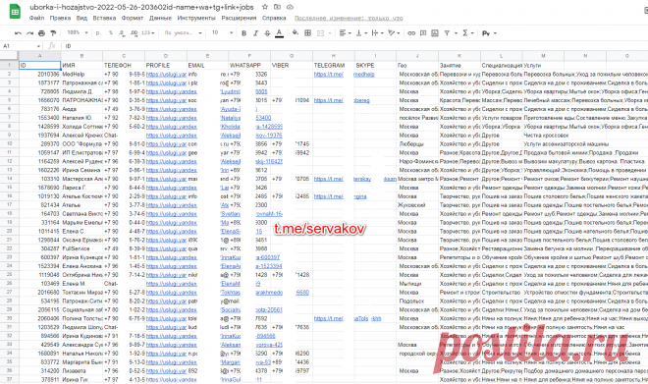
Task: Open the last edit history link
Action: [x=349, y=19]
